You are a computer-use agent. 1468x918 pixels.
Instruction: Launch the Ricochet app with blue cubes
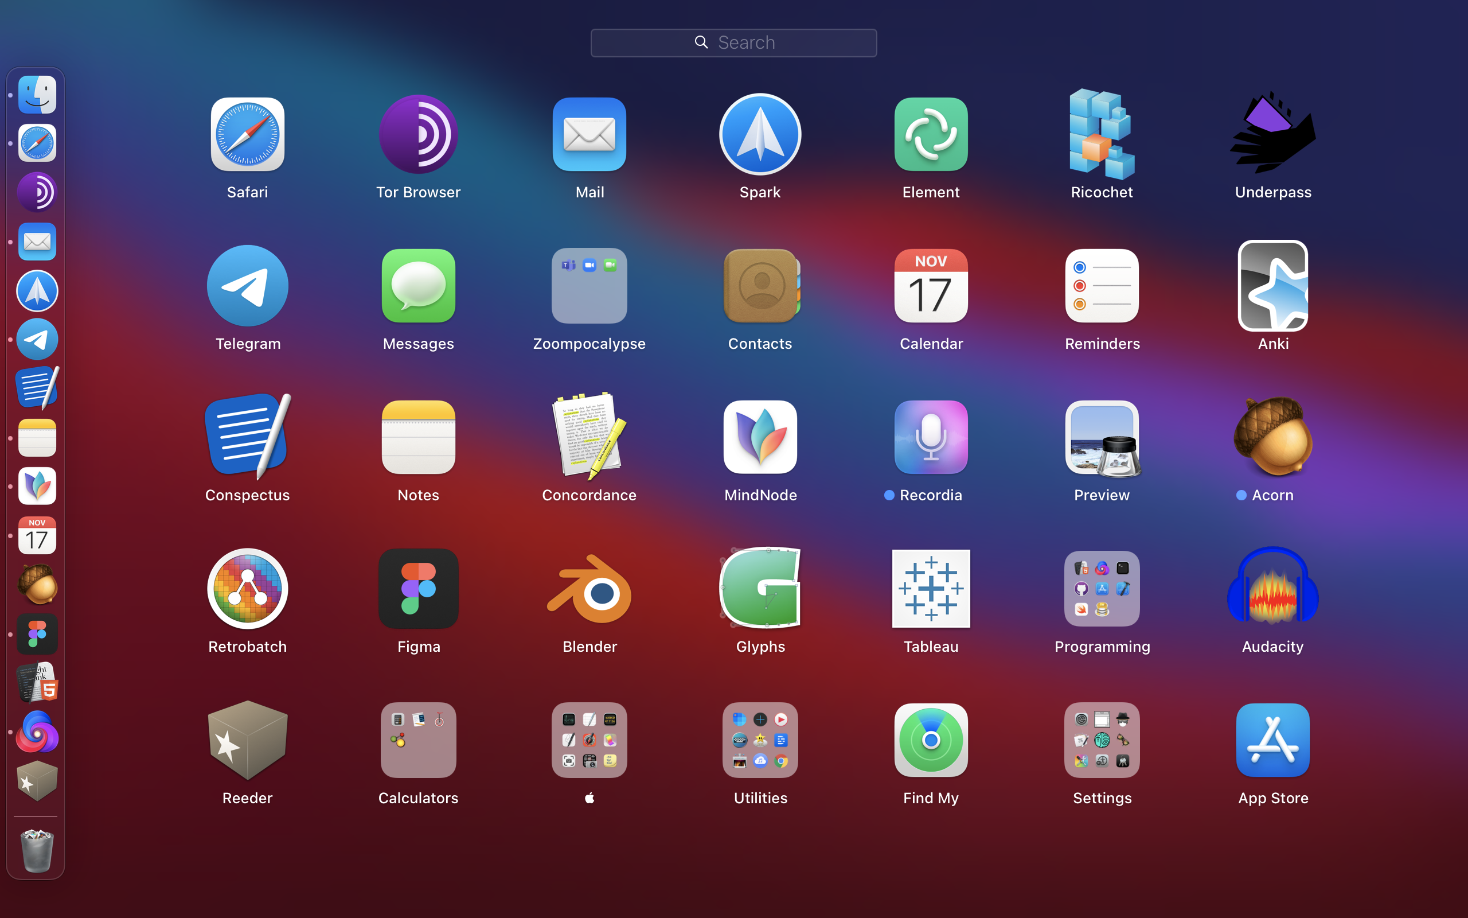(x=1102, y=134)
